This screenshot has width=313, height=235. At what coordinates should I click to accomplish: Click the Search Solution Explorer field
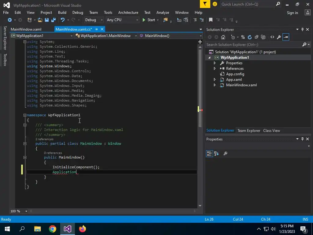[x=258, y=45]
